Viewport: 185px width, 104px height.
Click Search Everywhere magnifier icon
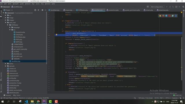pyautogui.click(x=183, y=7)
